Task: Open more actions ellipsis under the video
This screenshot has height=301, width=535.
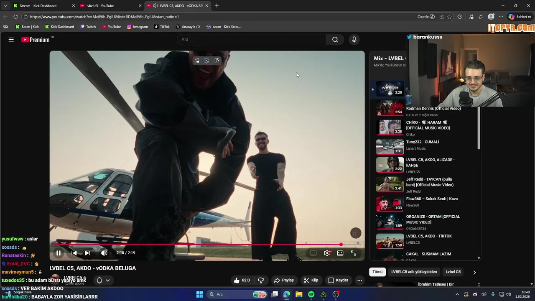Action: click(x=359, y=280)
